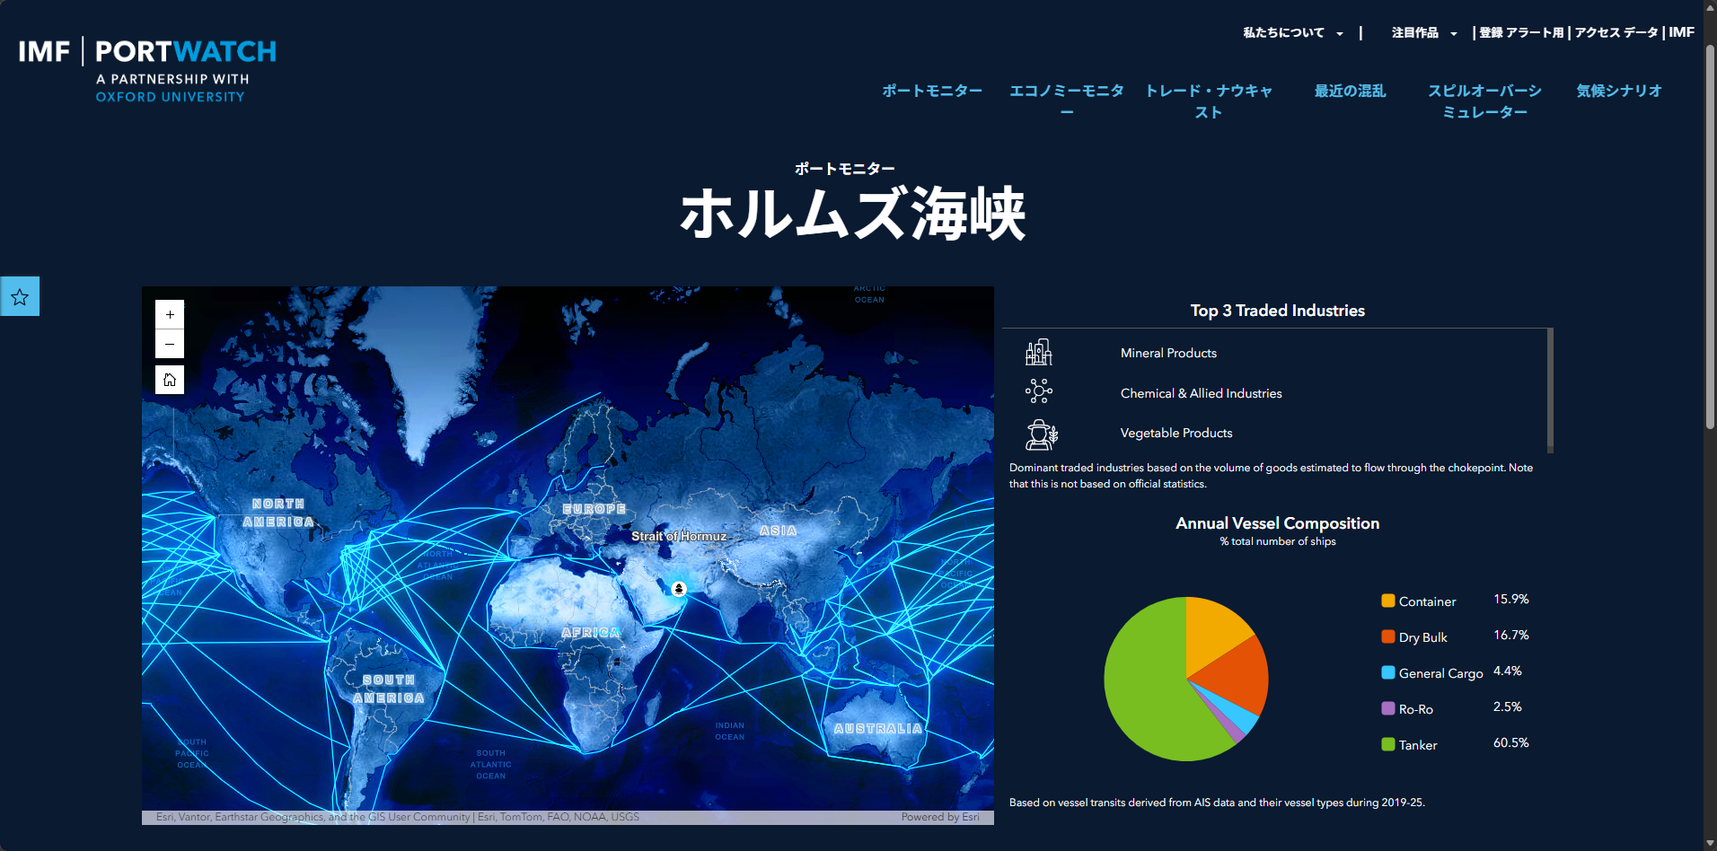The image size is (1717, 851).
Task: Open the スピルオーバーシミュレーター link
Action: click(x=1484, y=101)
